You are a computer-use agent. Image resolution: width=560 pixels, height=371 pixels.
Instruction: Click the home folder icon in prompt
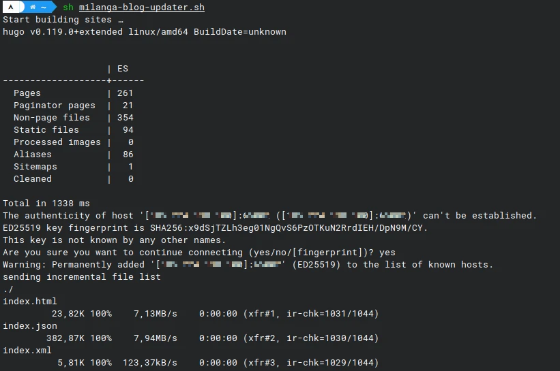click(x=33, y=7)
